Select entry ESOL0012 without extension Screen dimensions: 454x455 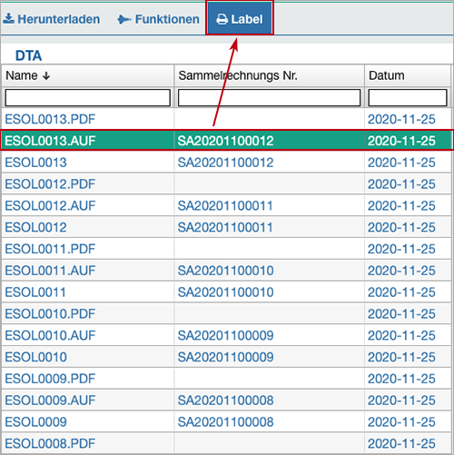35,227
